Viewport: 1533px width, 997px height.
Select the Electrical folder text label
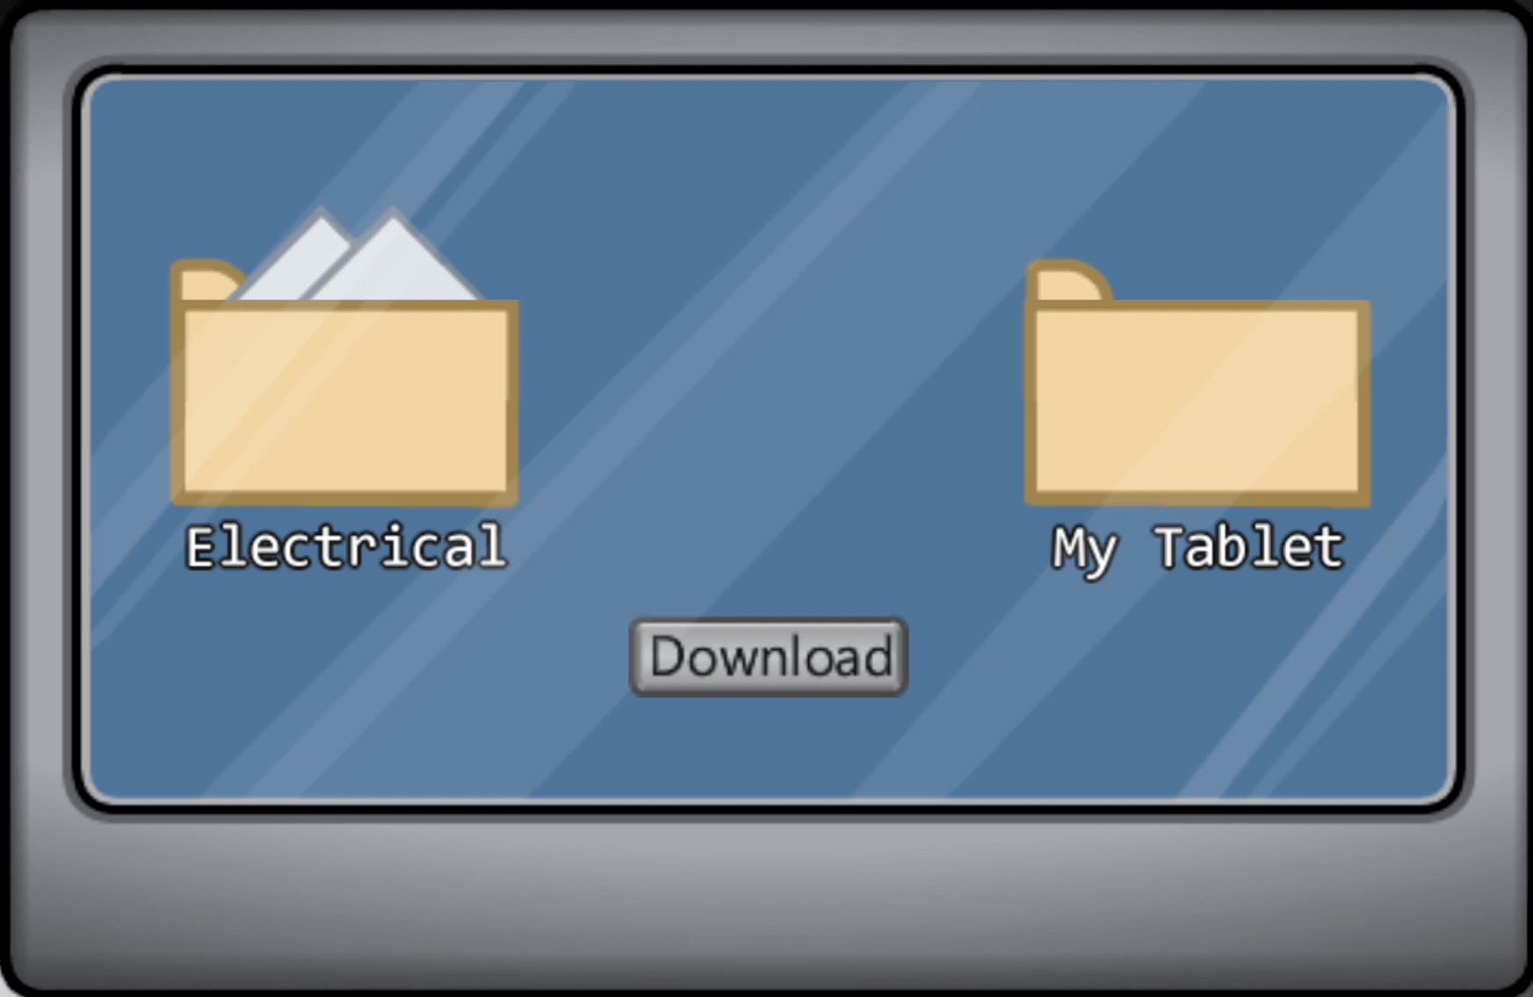tap(345, 546)
